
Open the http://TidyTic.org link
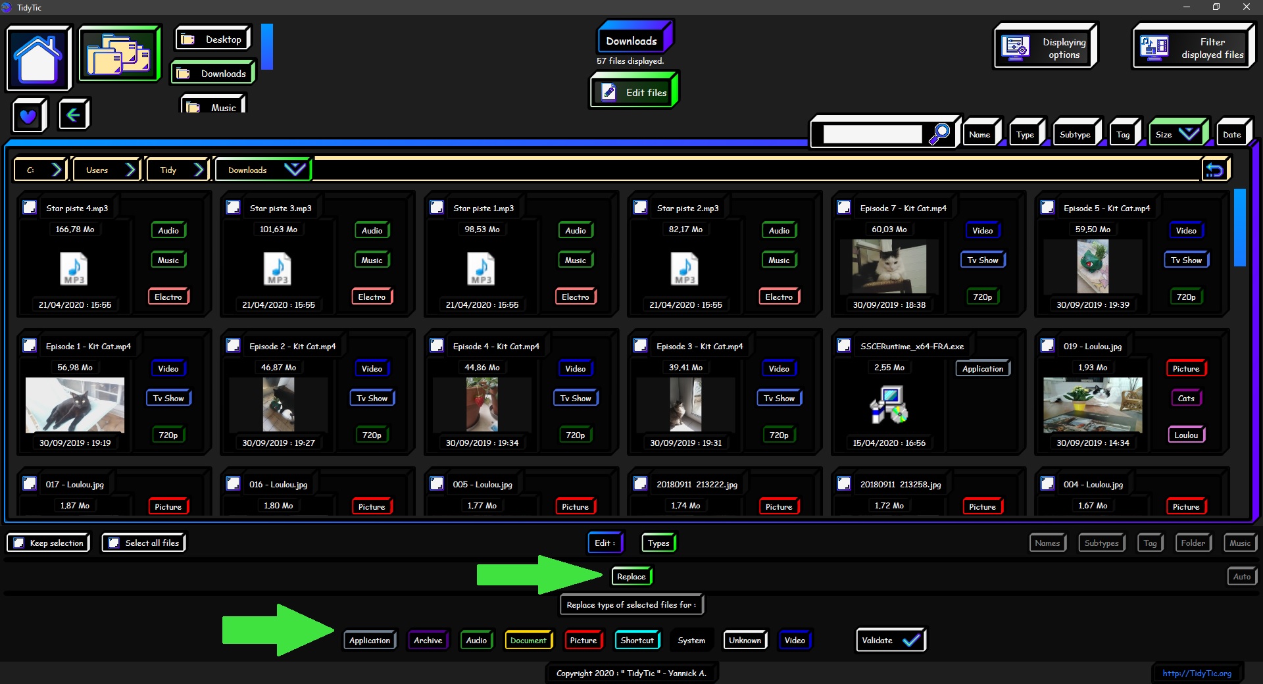click(1197, 673)
